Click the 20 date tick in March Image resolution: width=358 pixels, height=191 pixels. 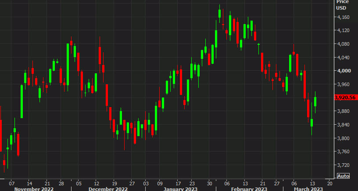click(x=329, y=183)
